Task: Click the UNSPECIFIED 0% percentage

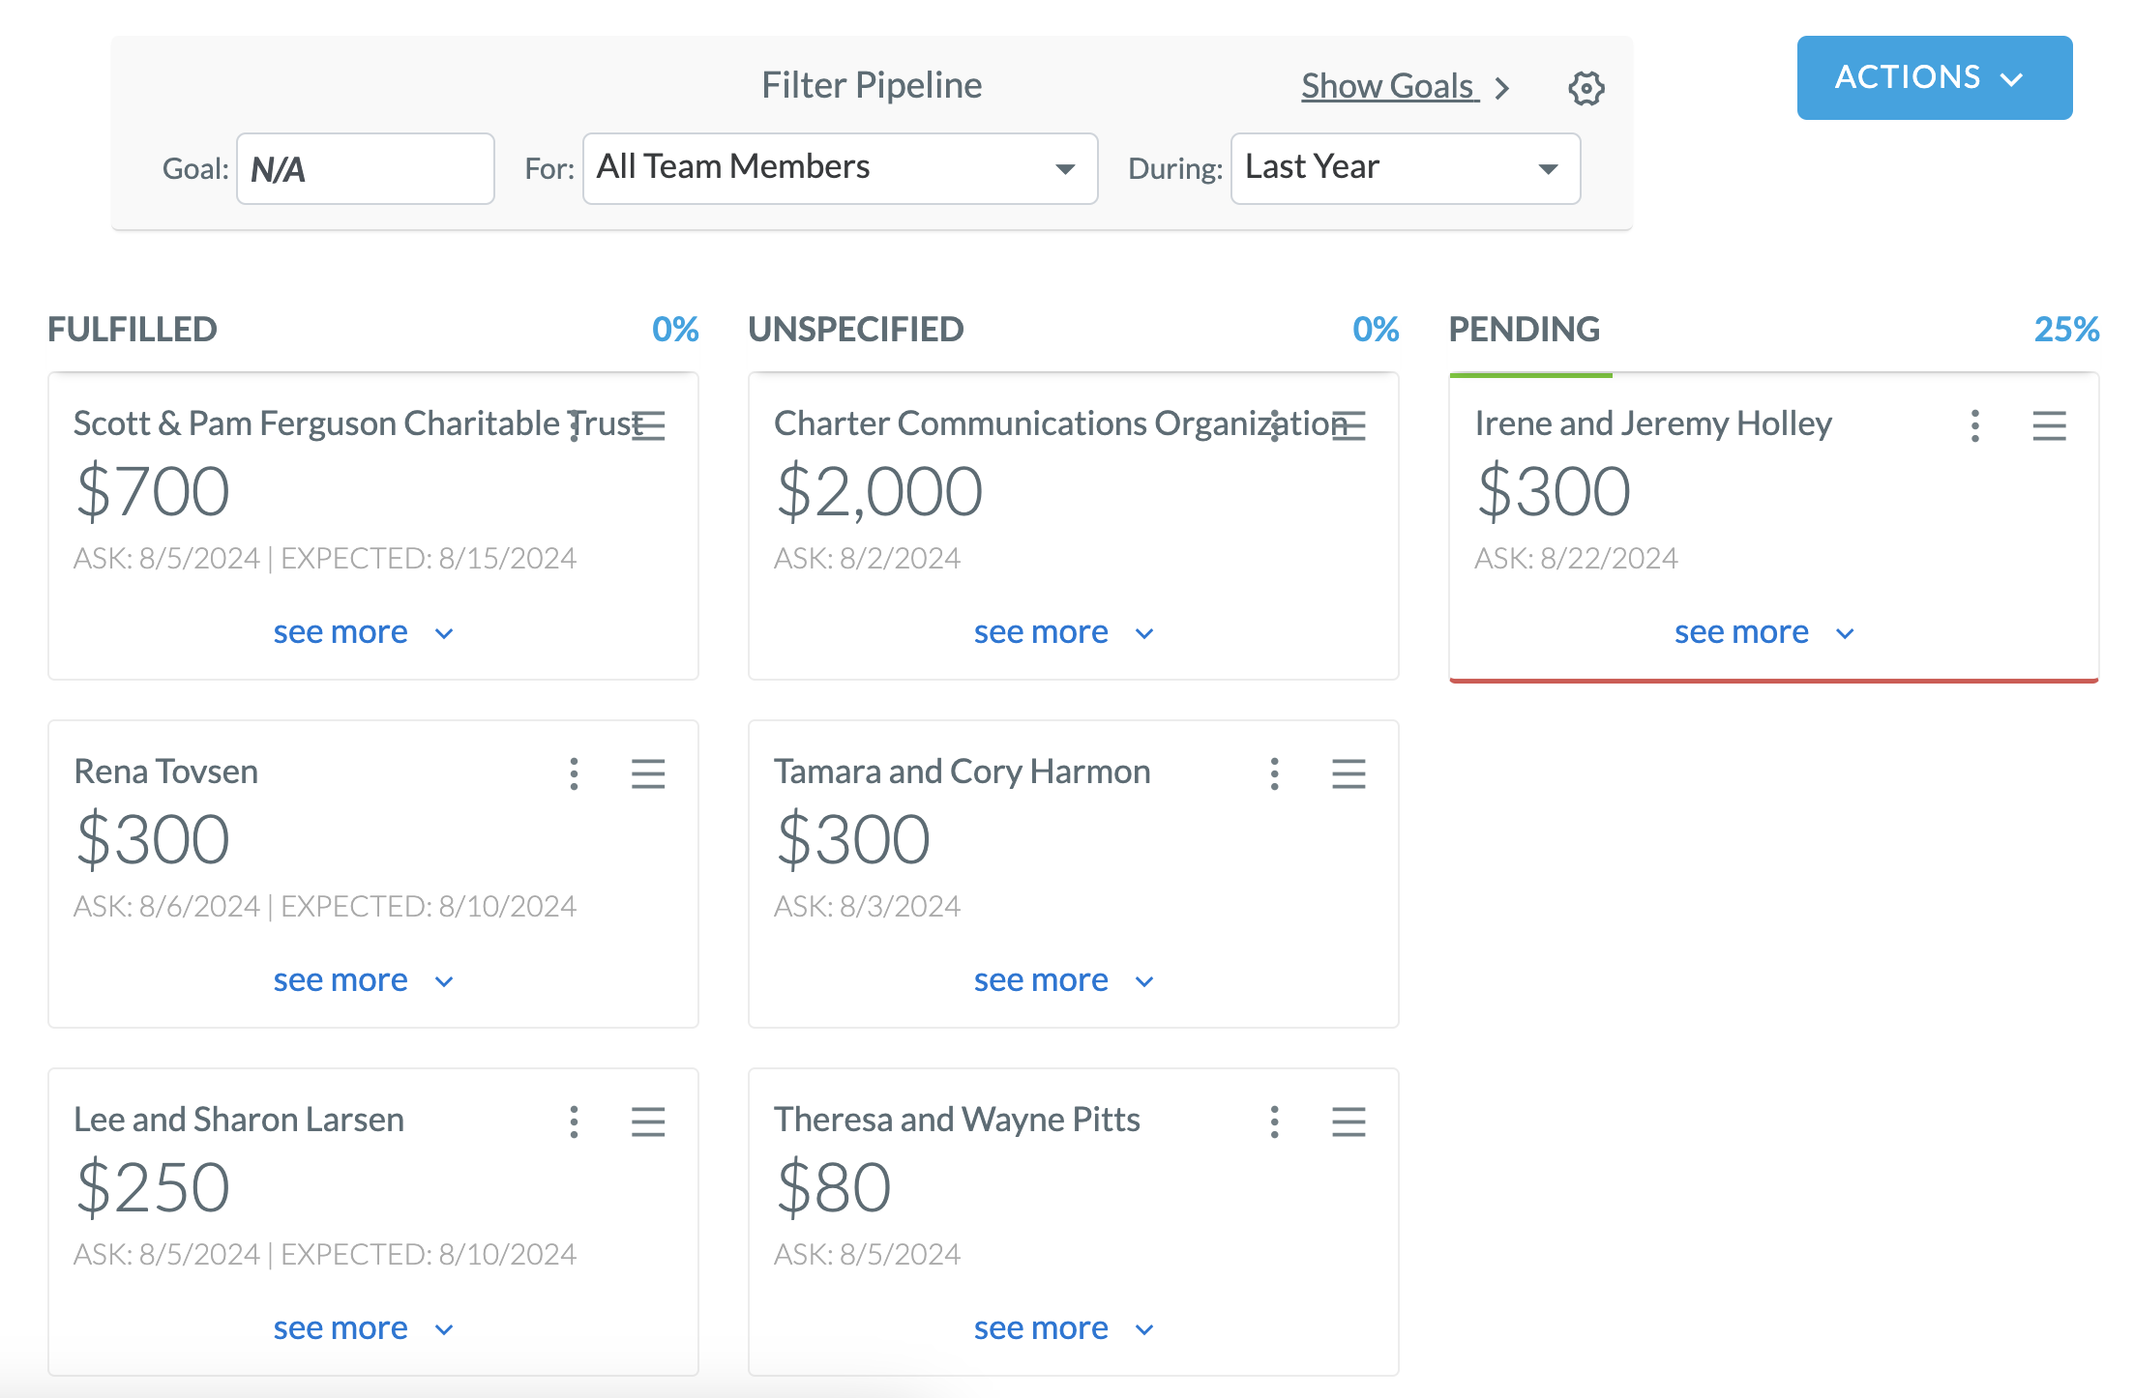Action: click(x=1376, y=329)
